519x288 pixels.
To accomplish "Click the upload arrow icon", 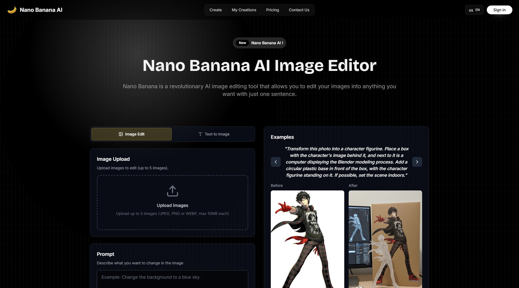I will [x=173, y=191].
